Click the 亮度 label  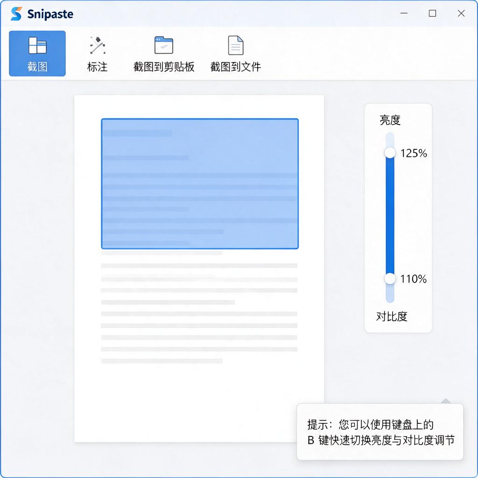(x=390, y=120)
